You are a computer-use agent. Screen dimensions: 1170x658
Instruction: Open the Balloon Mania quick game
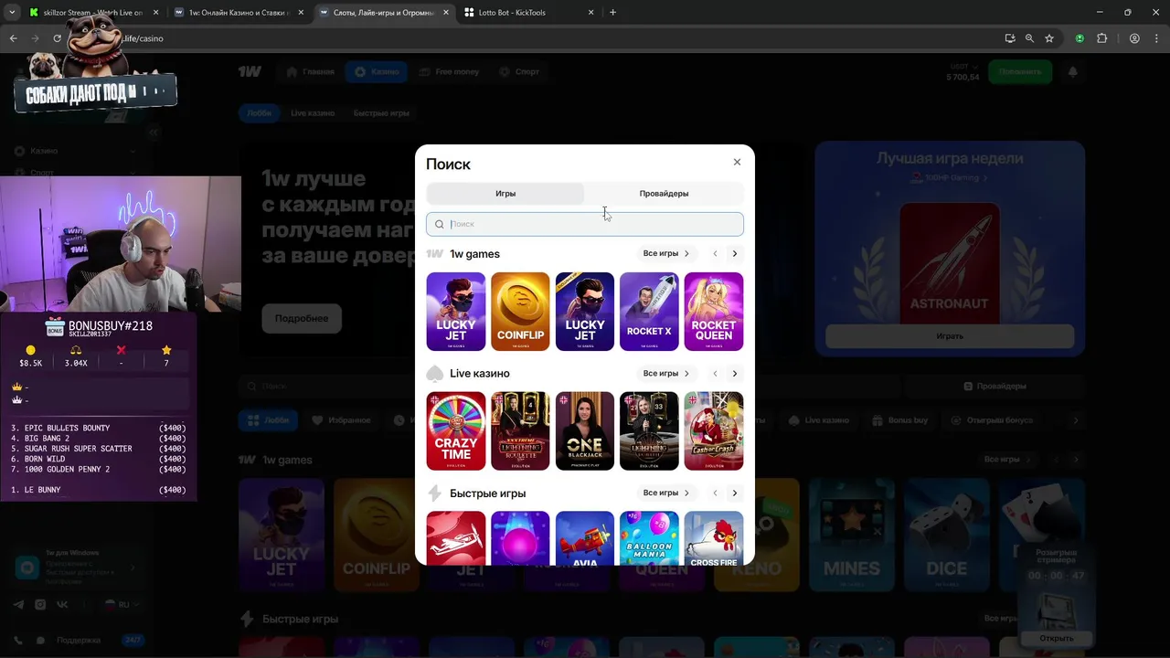pos(649,539)
